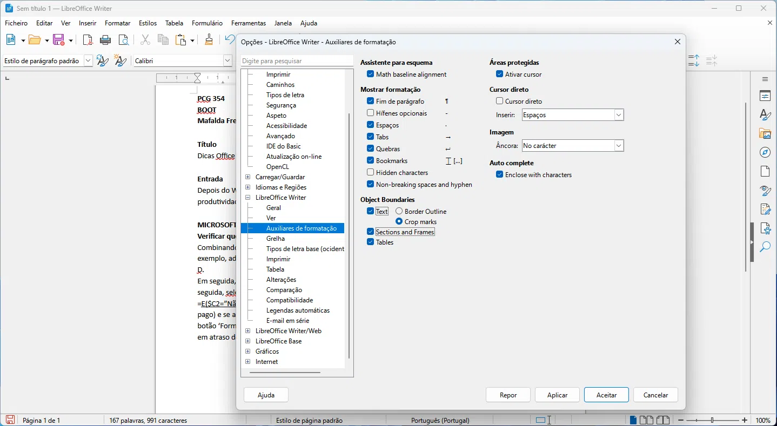
Task: Click New Style from Selection icon
Action: pyautogui.click(x=120, y=61)
